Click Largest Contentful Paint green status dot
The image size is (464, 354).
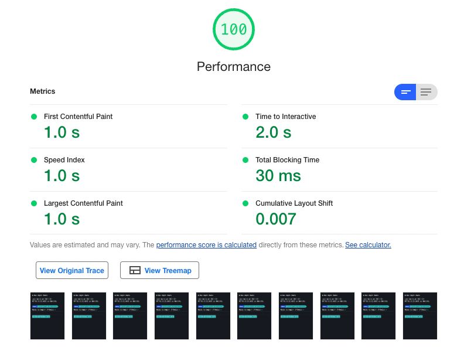point(34,203)
